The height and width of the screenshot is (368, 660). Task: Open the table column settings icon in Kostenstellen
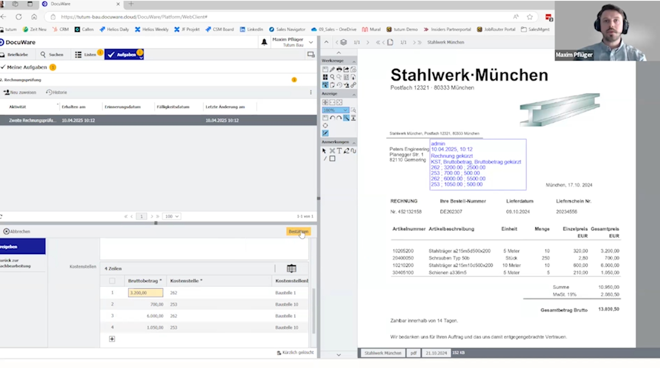[292, 268]
